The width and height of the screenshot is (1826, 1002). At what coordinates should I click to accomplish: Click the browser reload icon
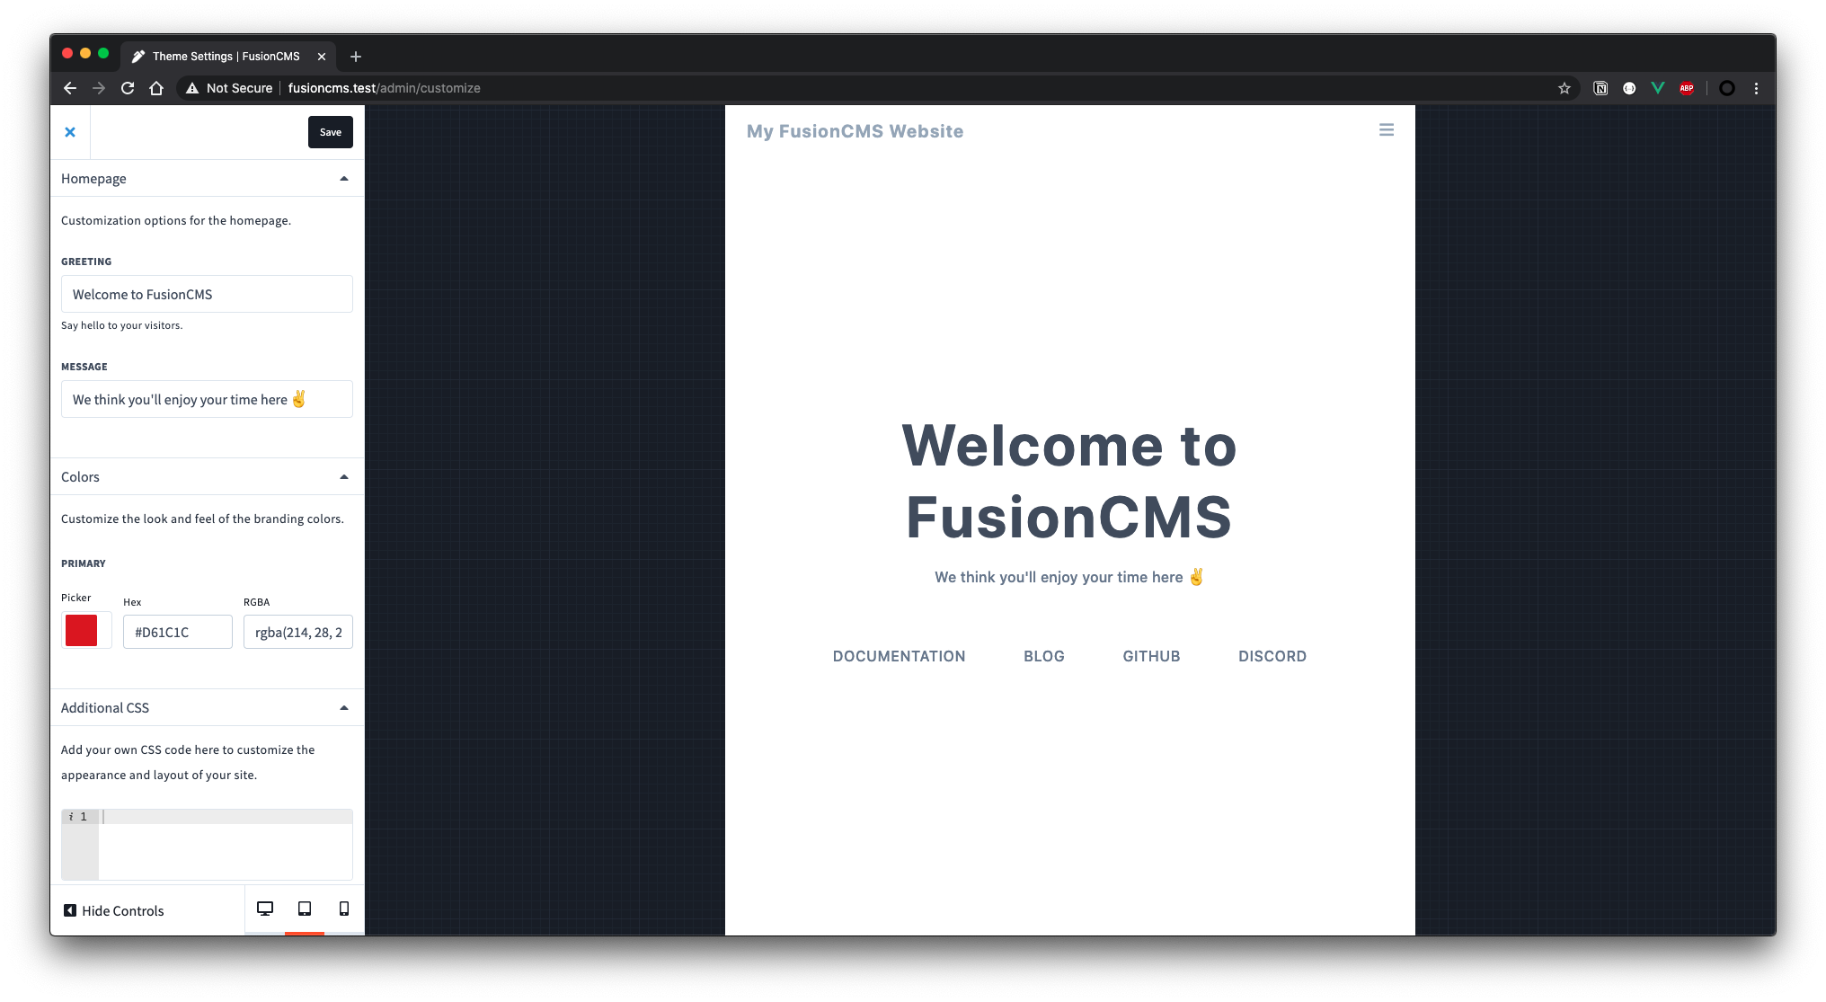coord(127,87)
